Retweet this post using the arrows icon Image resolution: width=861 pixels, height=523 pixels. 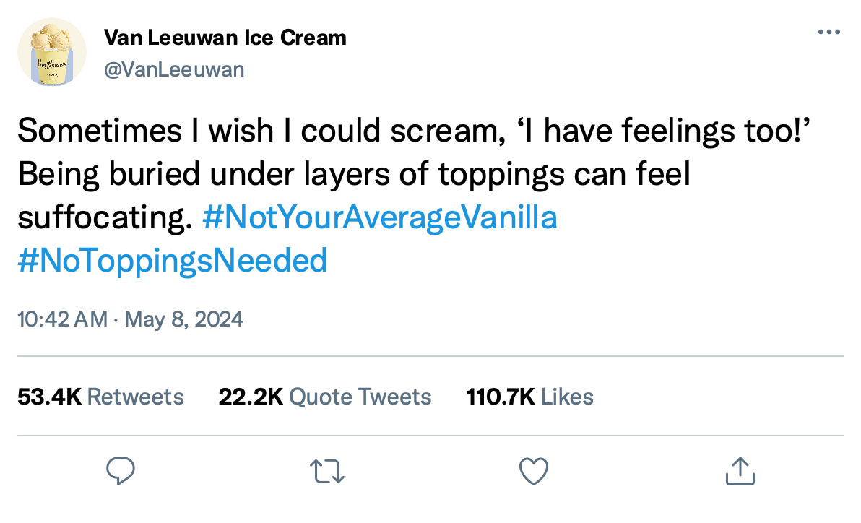click(327, 472)
